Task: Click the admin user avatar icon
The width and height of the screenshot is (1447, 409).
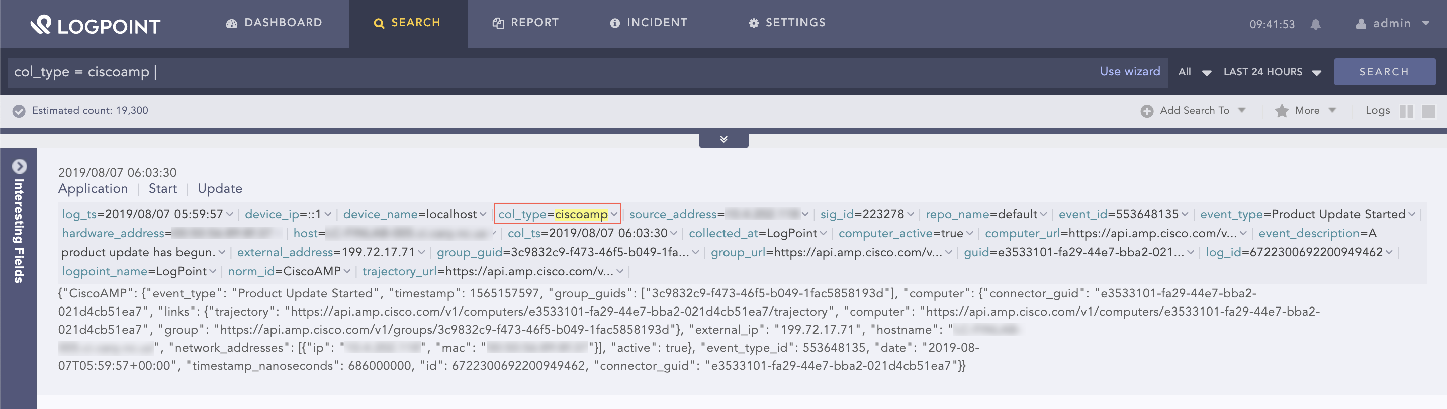Action: 1361,24
